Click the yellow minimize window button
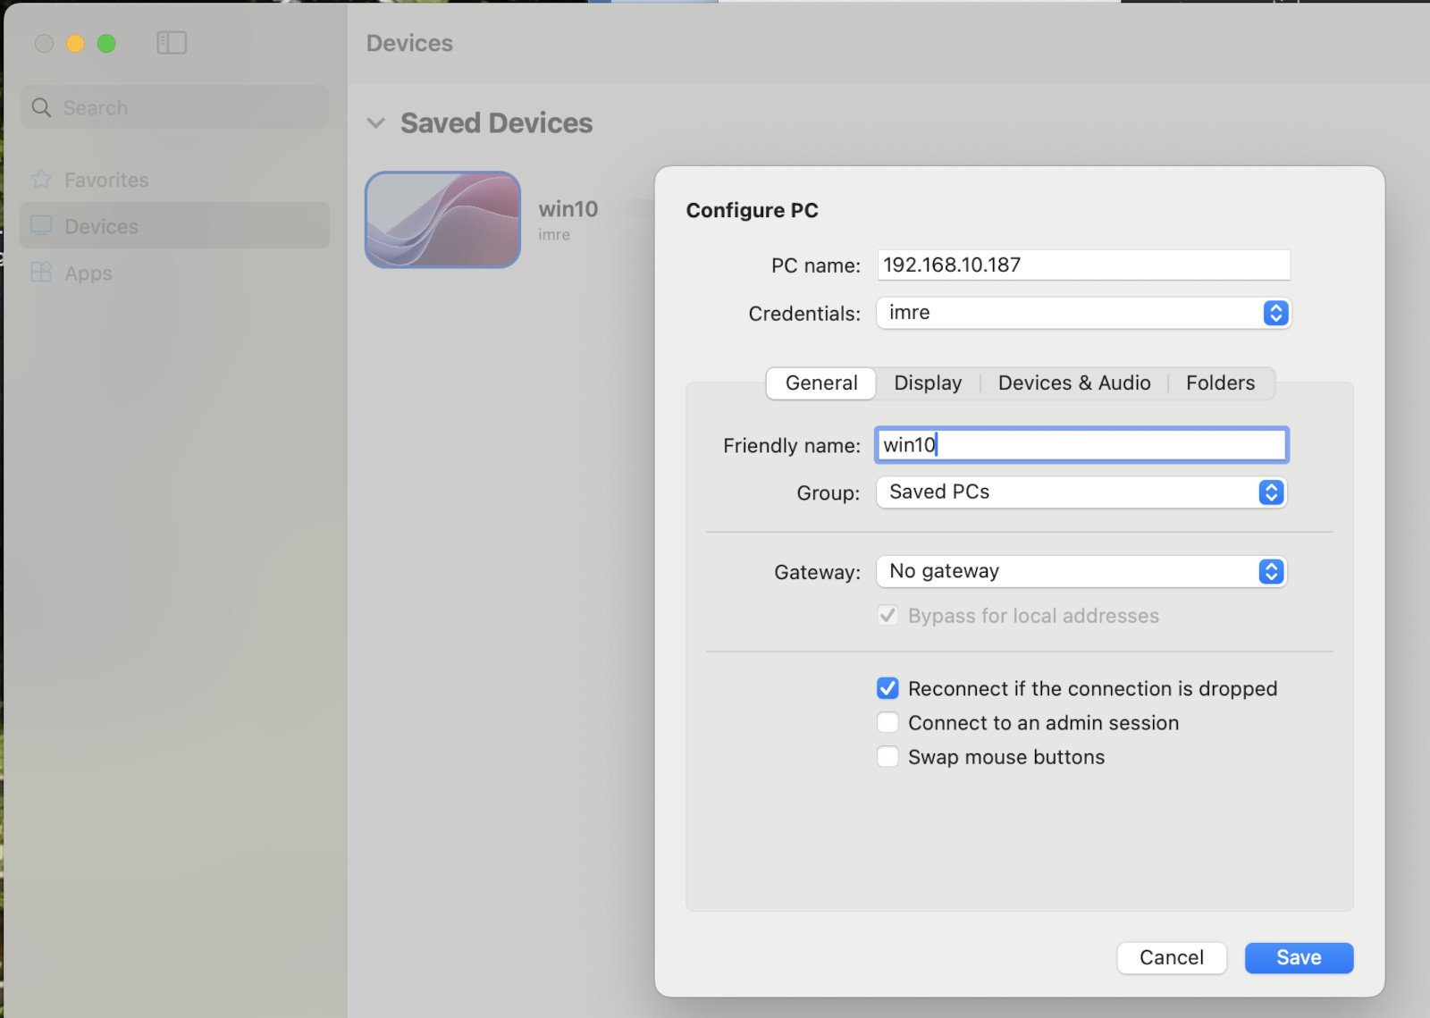This screenshot has width=1430, height=1018. [75, 44]
